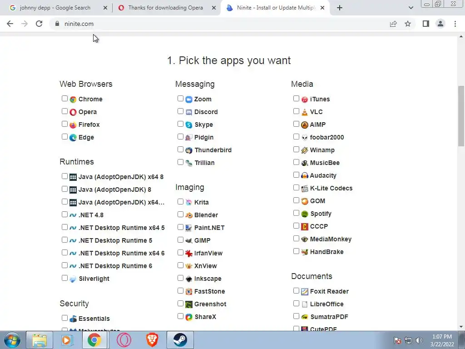The image size is (465, 349).
Task: Click the Discord icon under Messaging
Action: pos(189,112)
